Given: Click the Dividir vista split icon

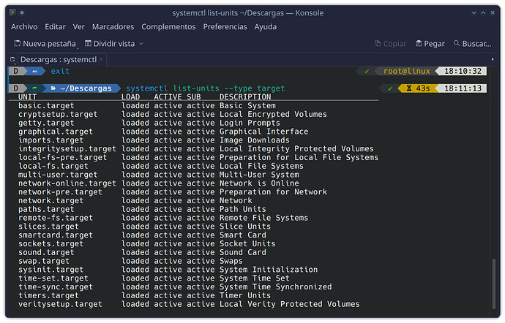Looking at the screenshot, I should tap(89, 44).
